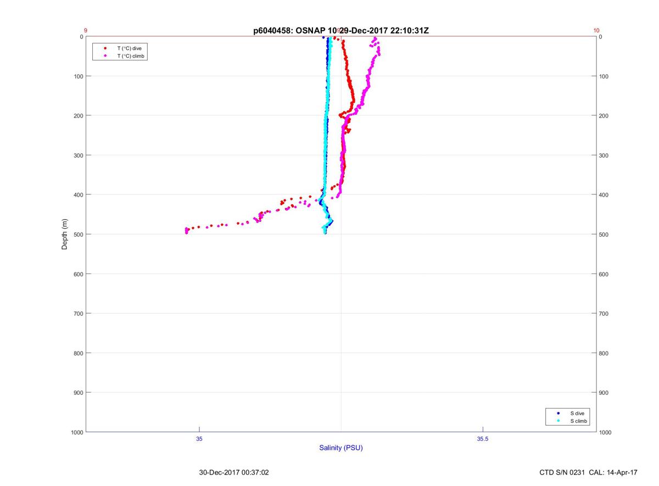Viewport: 659px width, 486px height.
Task: Click the red '10' top axis label
Action: 596,31
